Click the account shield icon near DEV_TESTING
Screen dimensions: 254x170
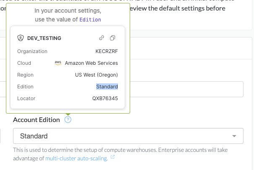click(20, 38)
